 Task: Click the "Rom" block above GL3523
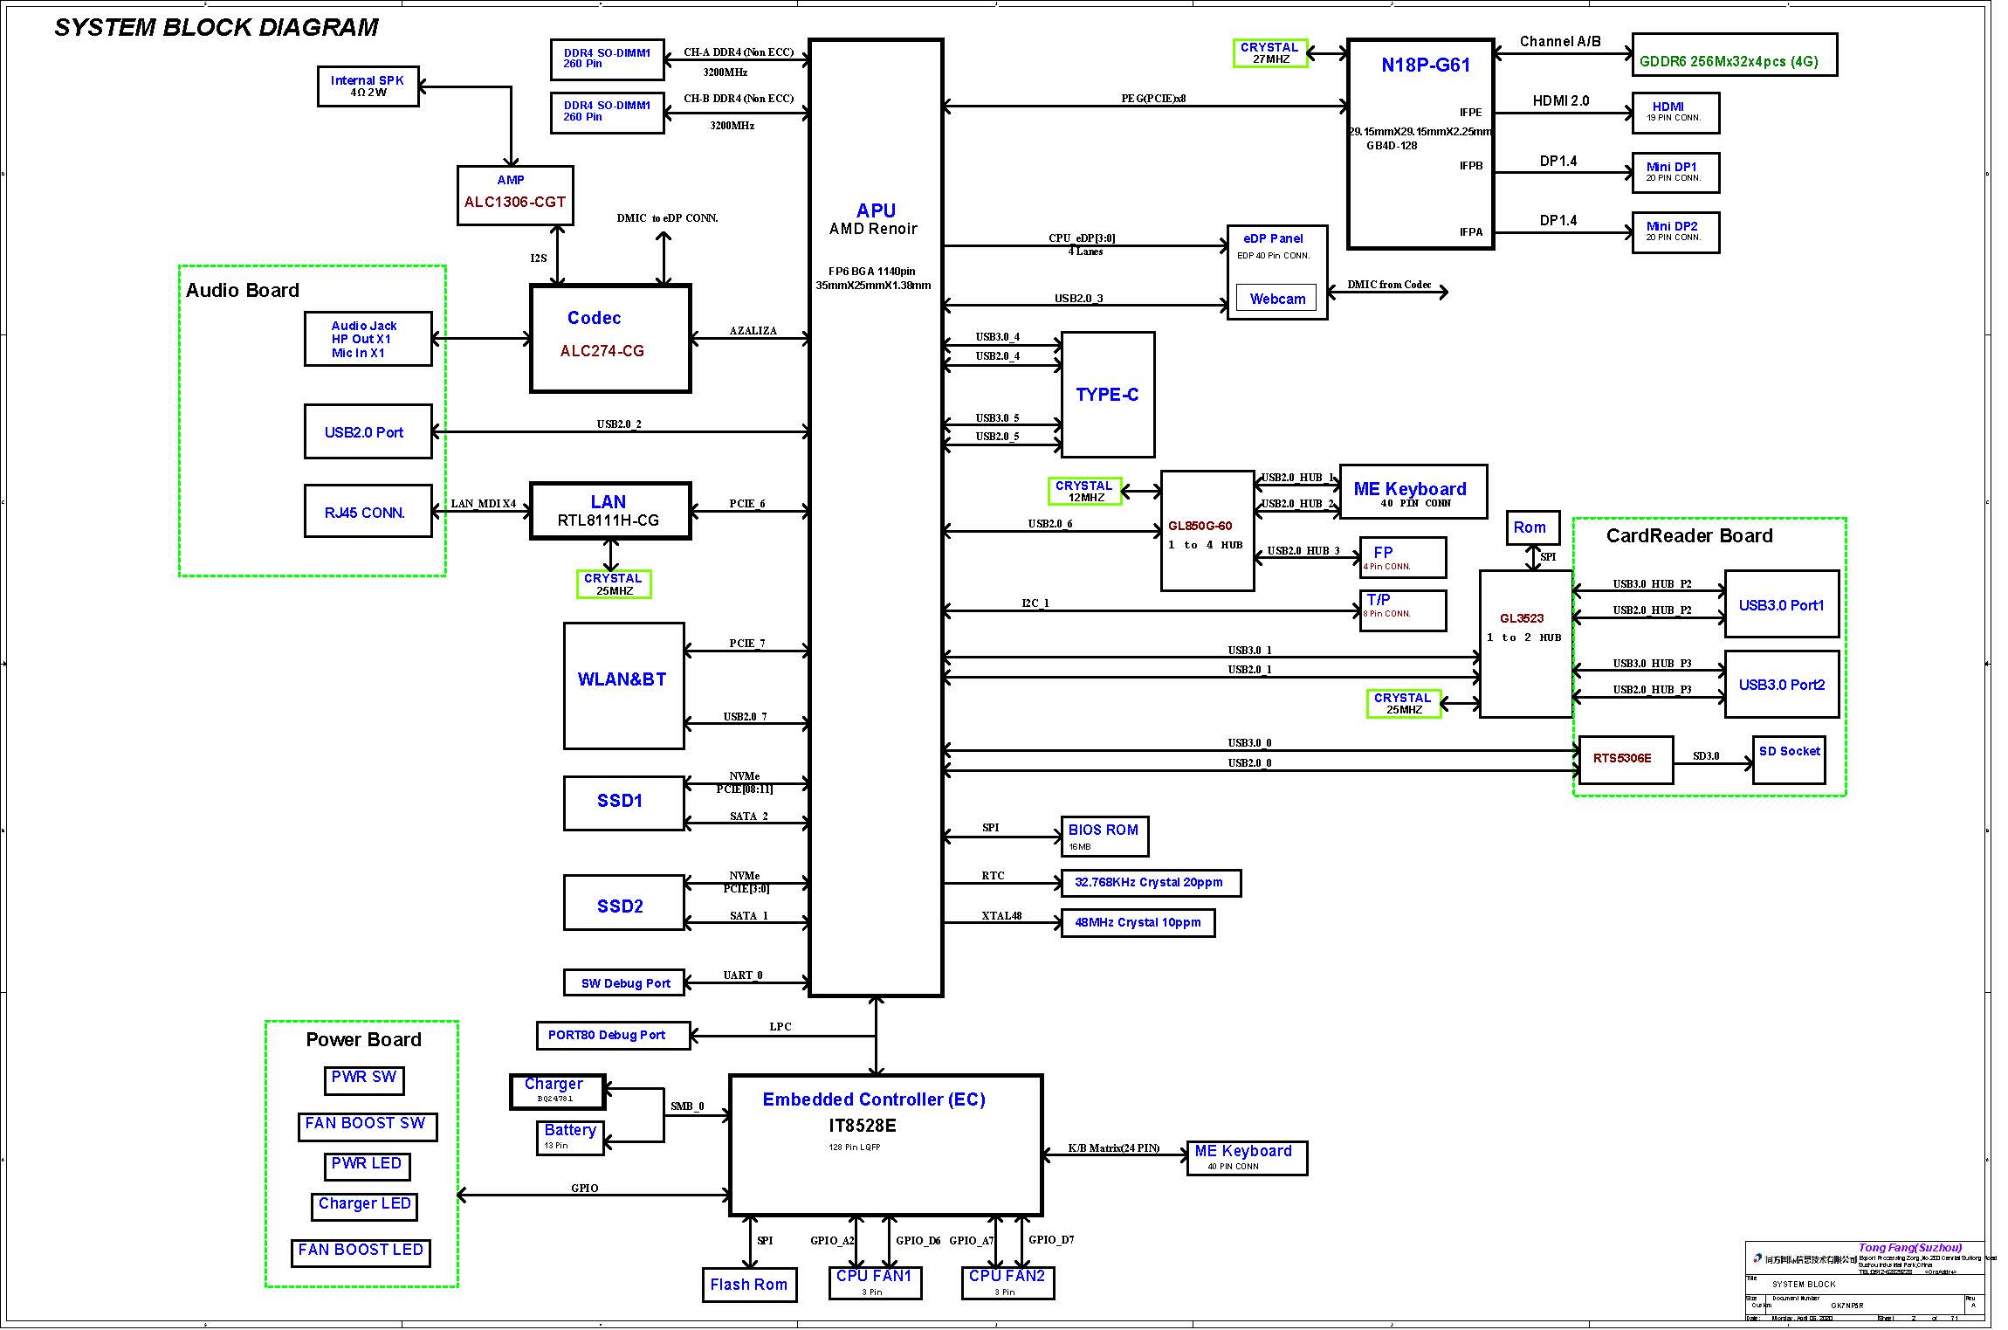click(x=1533, y=527)
